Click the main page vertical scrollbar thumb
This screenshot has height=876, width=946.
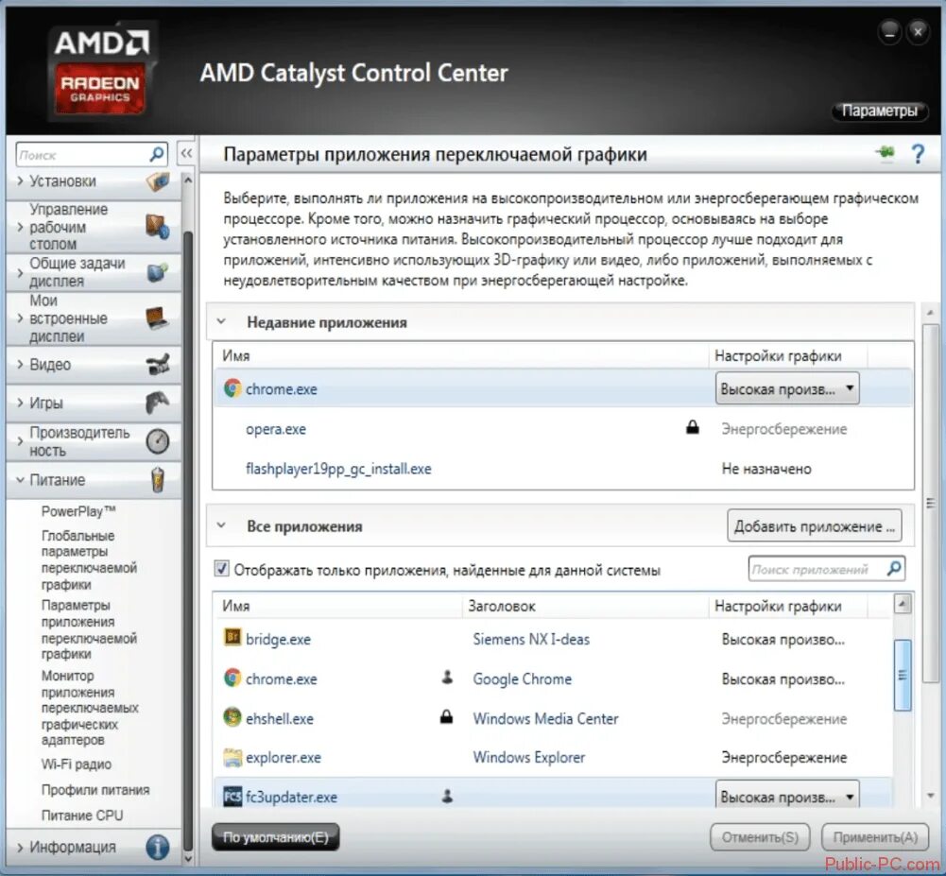tap(930, 503)
